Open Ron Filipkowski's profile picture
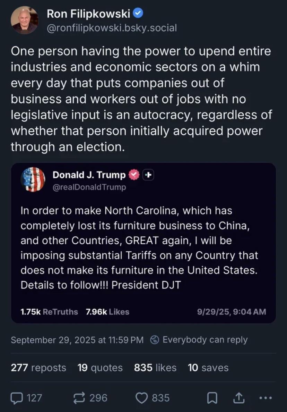 pos(24,20)
